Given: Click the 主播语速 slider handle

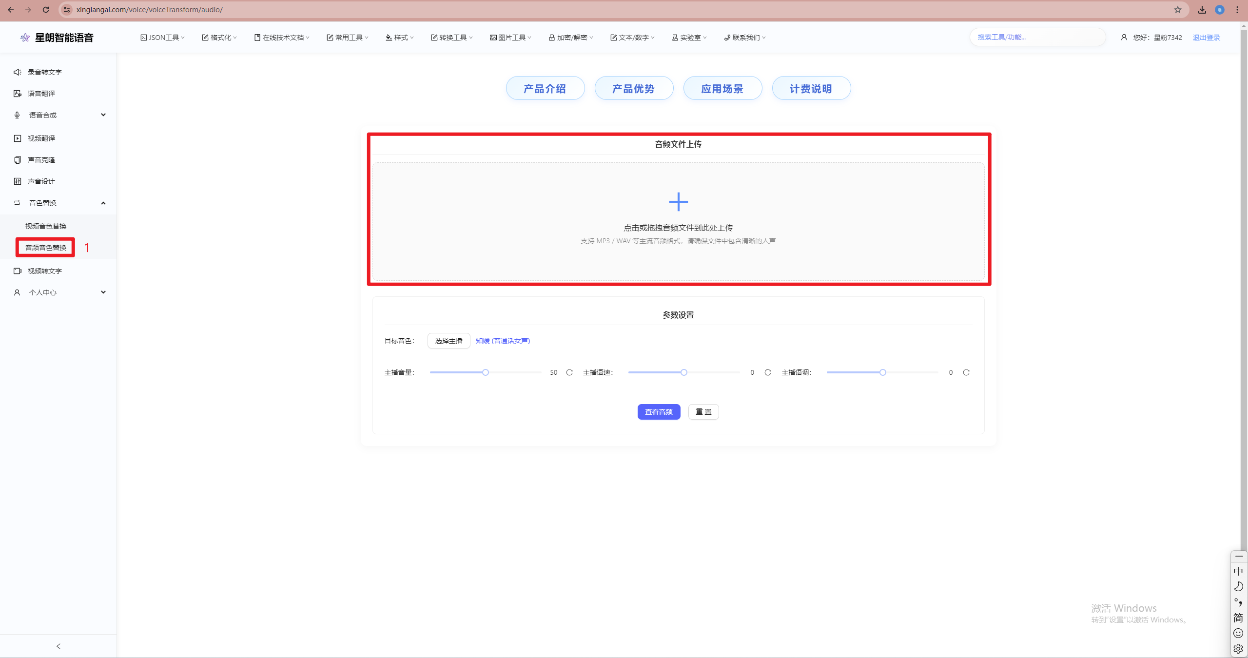Looking at the screenshot, I should click(684, 372).
